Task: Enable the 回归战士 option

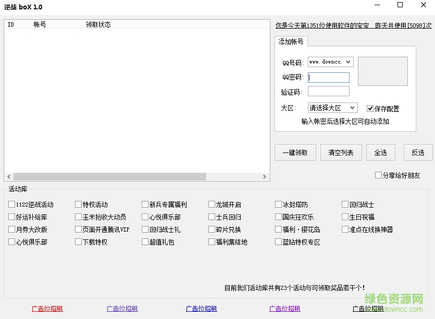Action: [345, 204]
